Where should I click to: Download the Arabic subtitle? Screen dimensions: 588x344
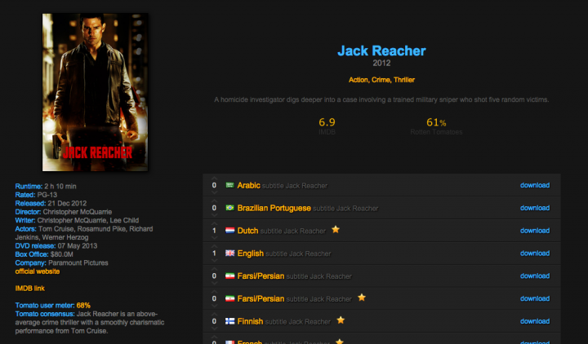535,185
